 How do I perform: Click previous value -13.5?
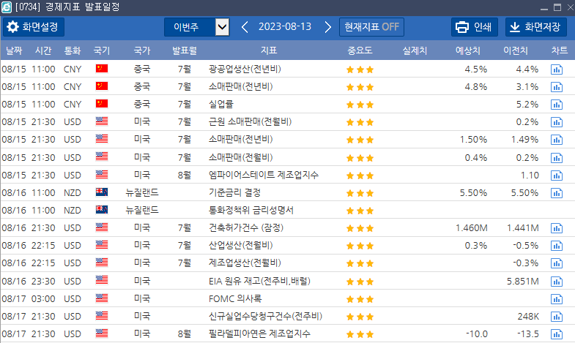point(528,334)
